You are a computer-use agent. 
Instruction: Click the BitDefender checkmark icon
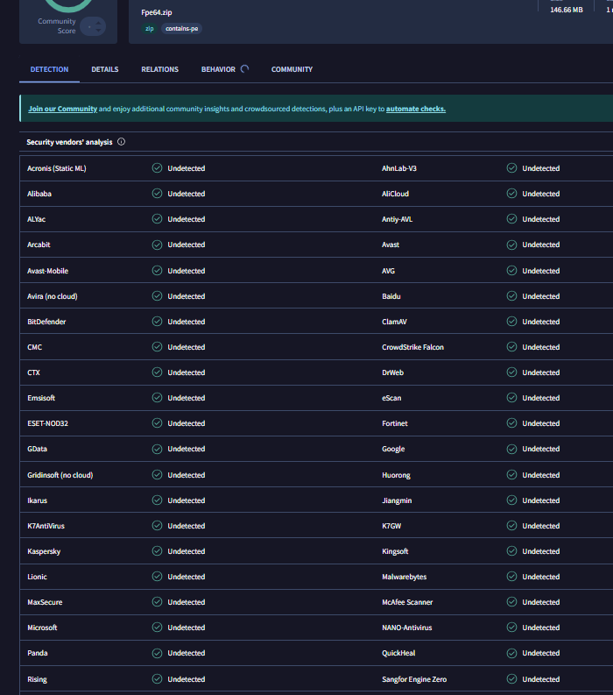(x=158, y=322)
